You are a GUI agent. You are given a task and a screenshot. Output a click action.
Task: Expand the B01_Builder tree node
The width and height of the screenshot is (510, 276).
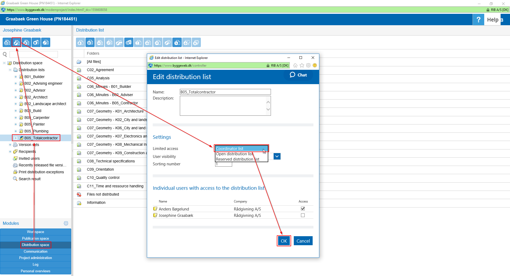pos(16,77)
